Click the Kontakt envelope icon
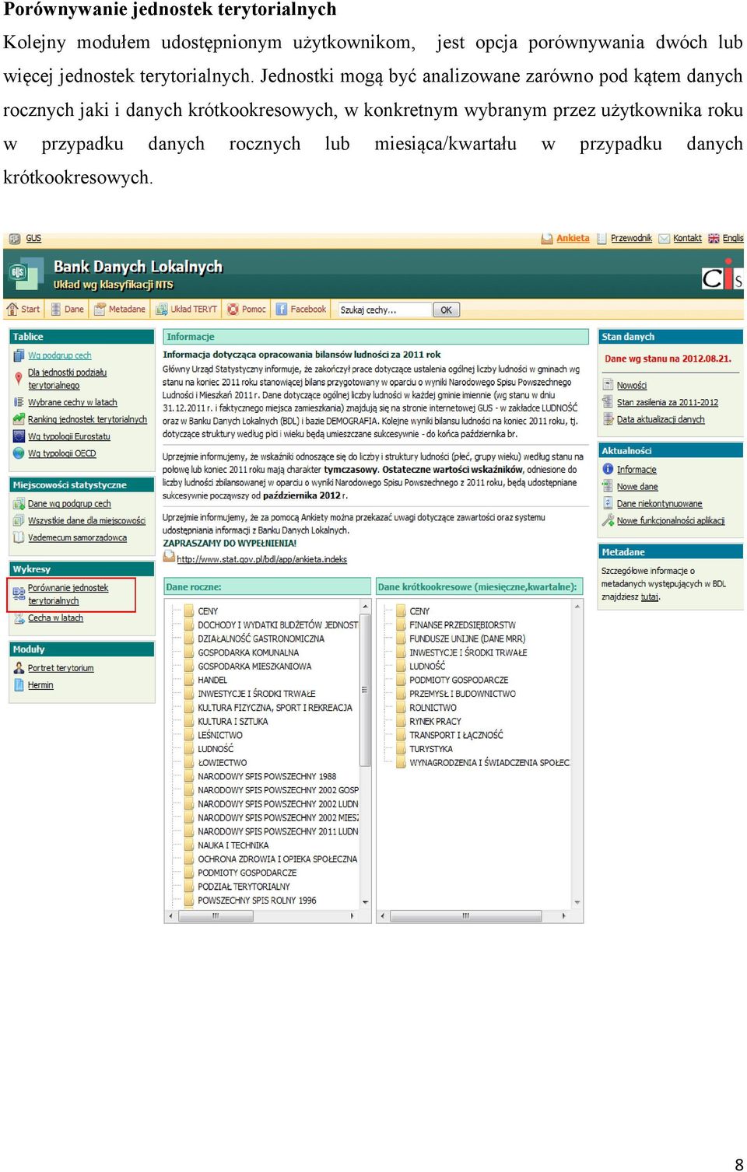 coord(664,239)
